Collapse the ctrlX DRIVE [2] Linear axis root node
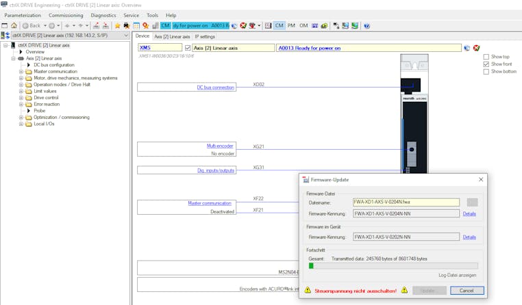522x305 pixels. point(5,45)
